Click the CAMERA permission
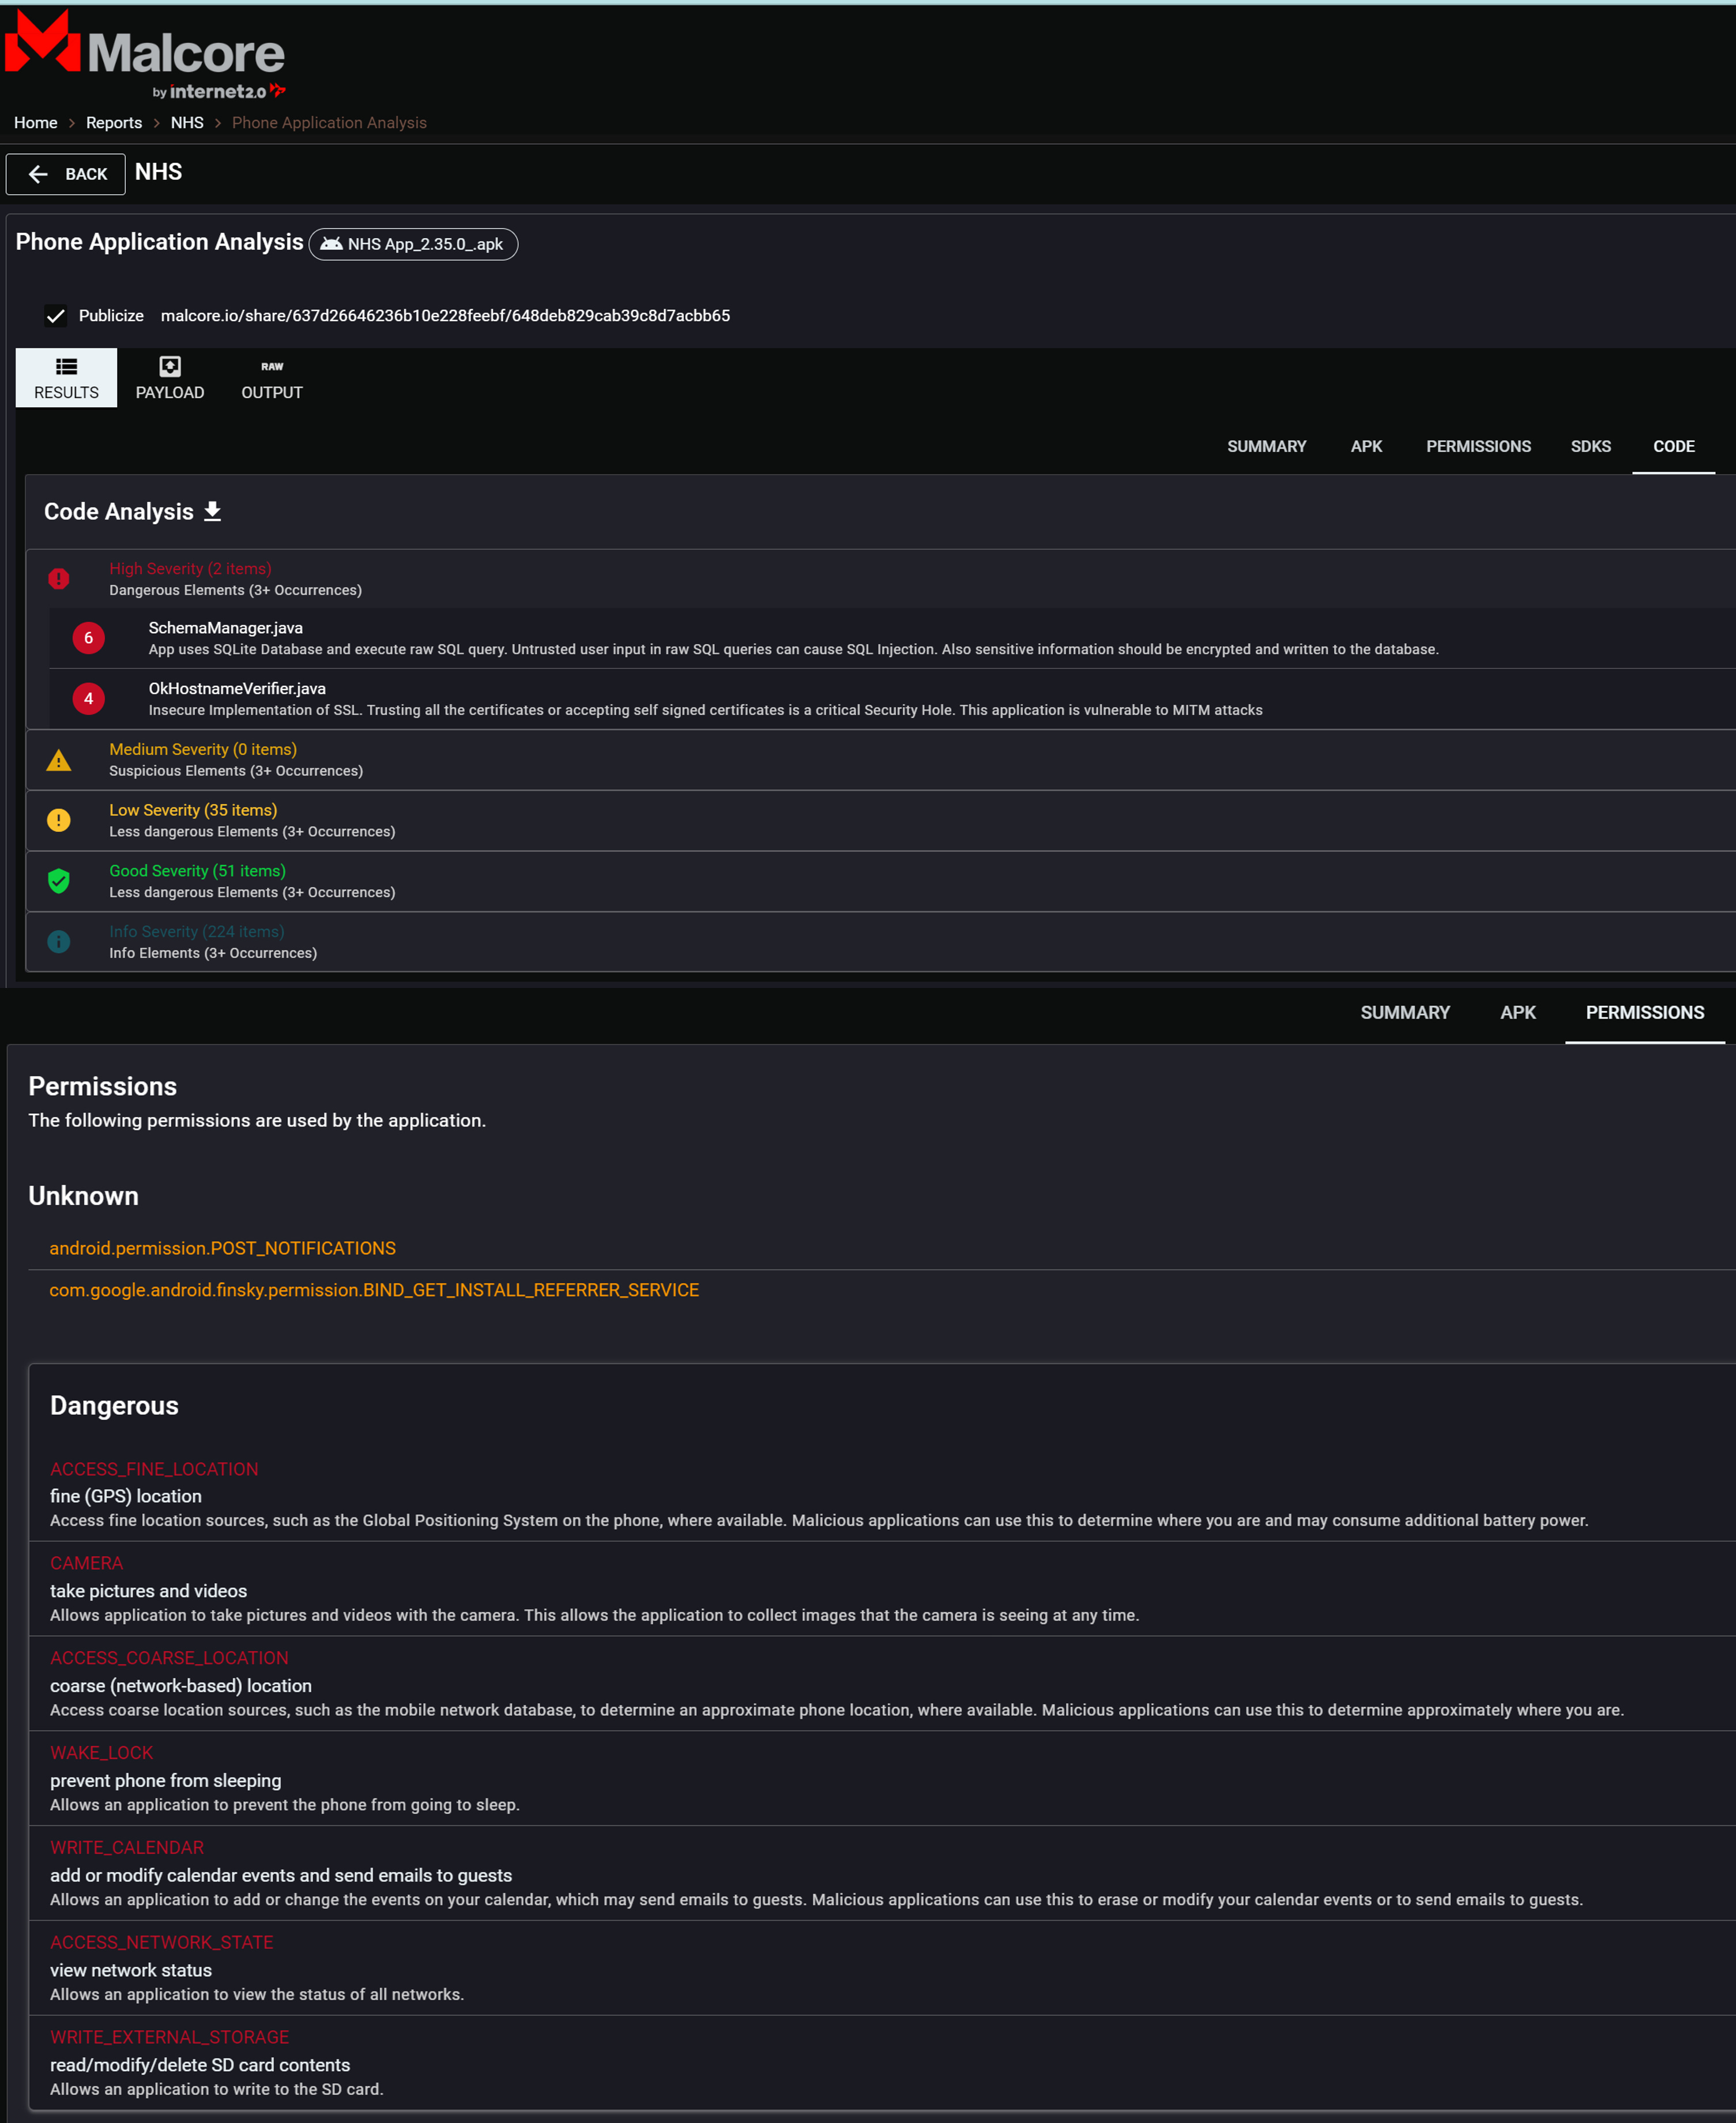 pyautogui.click(x=86, y=1563)
